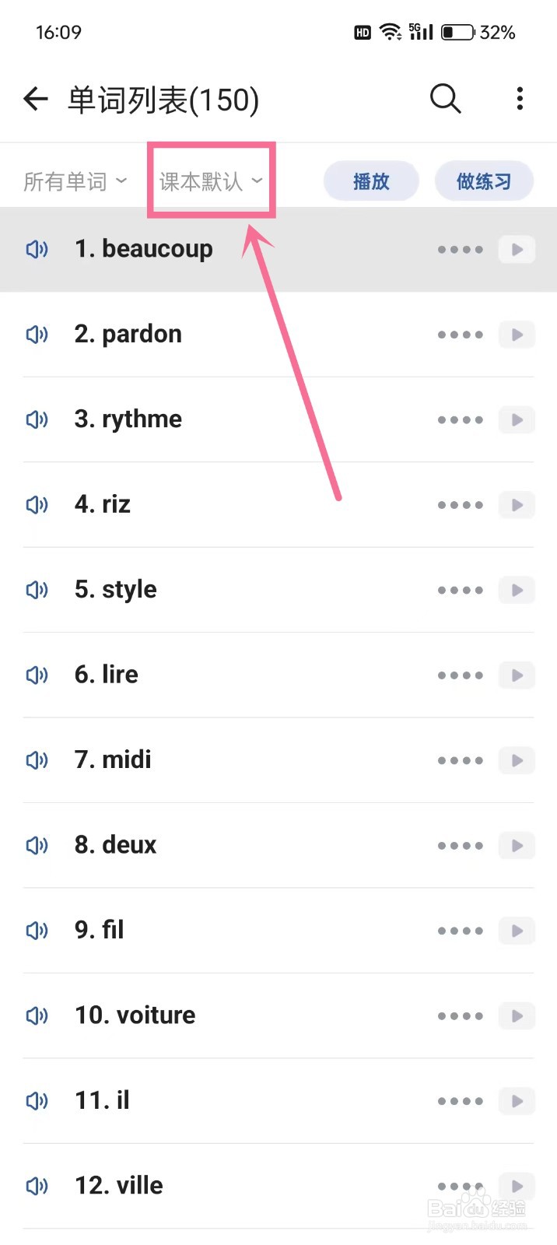Select word entry 9. fil
The image size is (557, 1245).
click(100, 930)
